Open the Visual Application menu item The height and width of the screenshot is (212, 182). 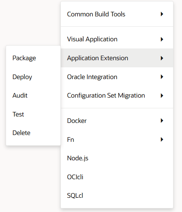[x=117, y=39]
